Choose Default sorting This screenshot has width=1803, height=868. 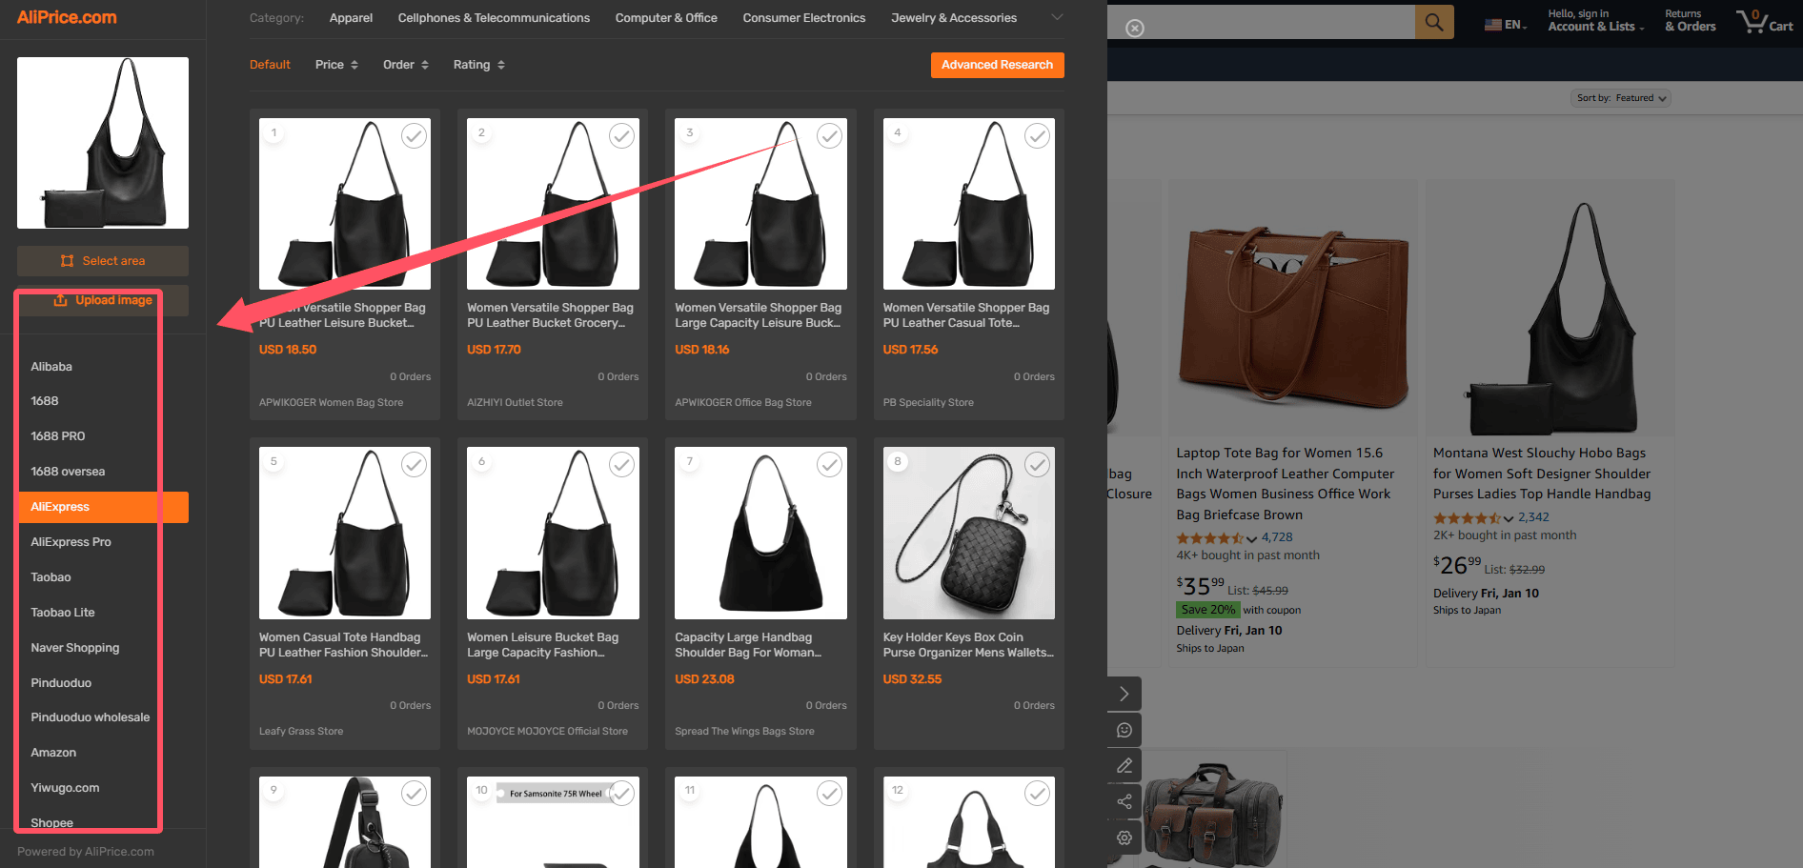[270, 65]
